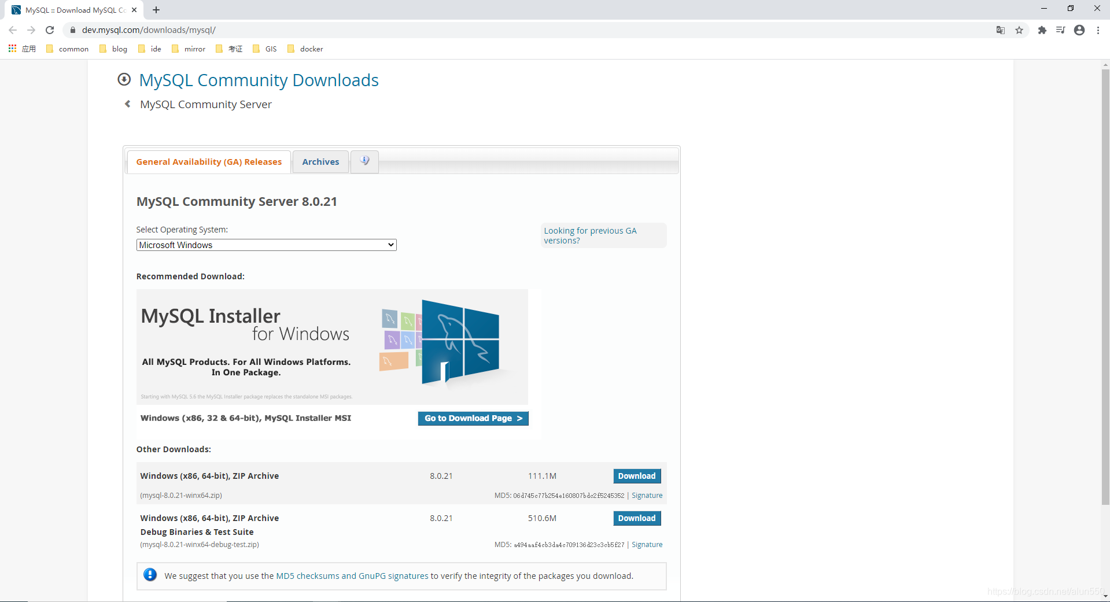
Task: View site info via the padlock icon
Action: coord(73,30)
